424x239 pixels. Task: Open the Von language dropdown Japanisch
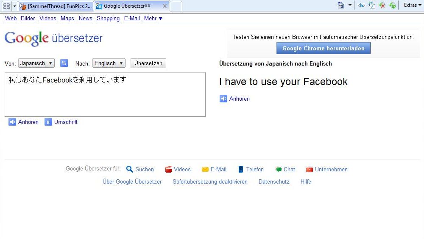coord(36,63)
